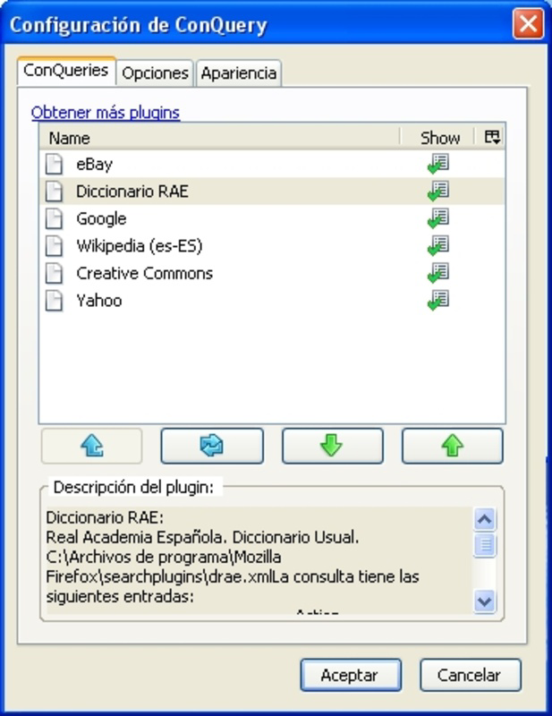This screenshot has height=716, width=552.
Task: Select the Wikipedia (es-ES) row text
Action: 140,246
